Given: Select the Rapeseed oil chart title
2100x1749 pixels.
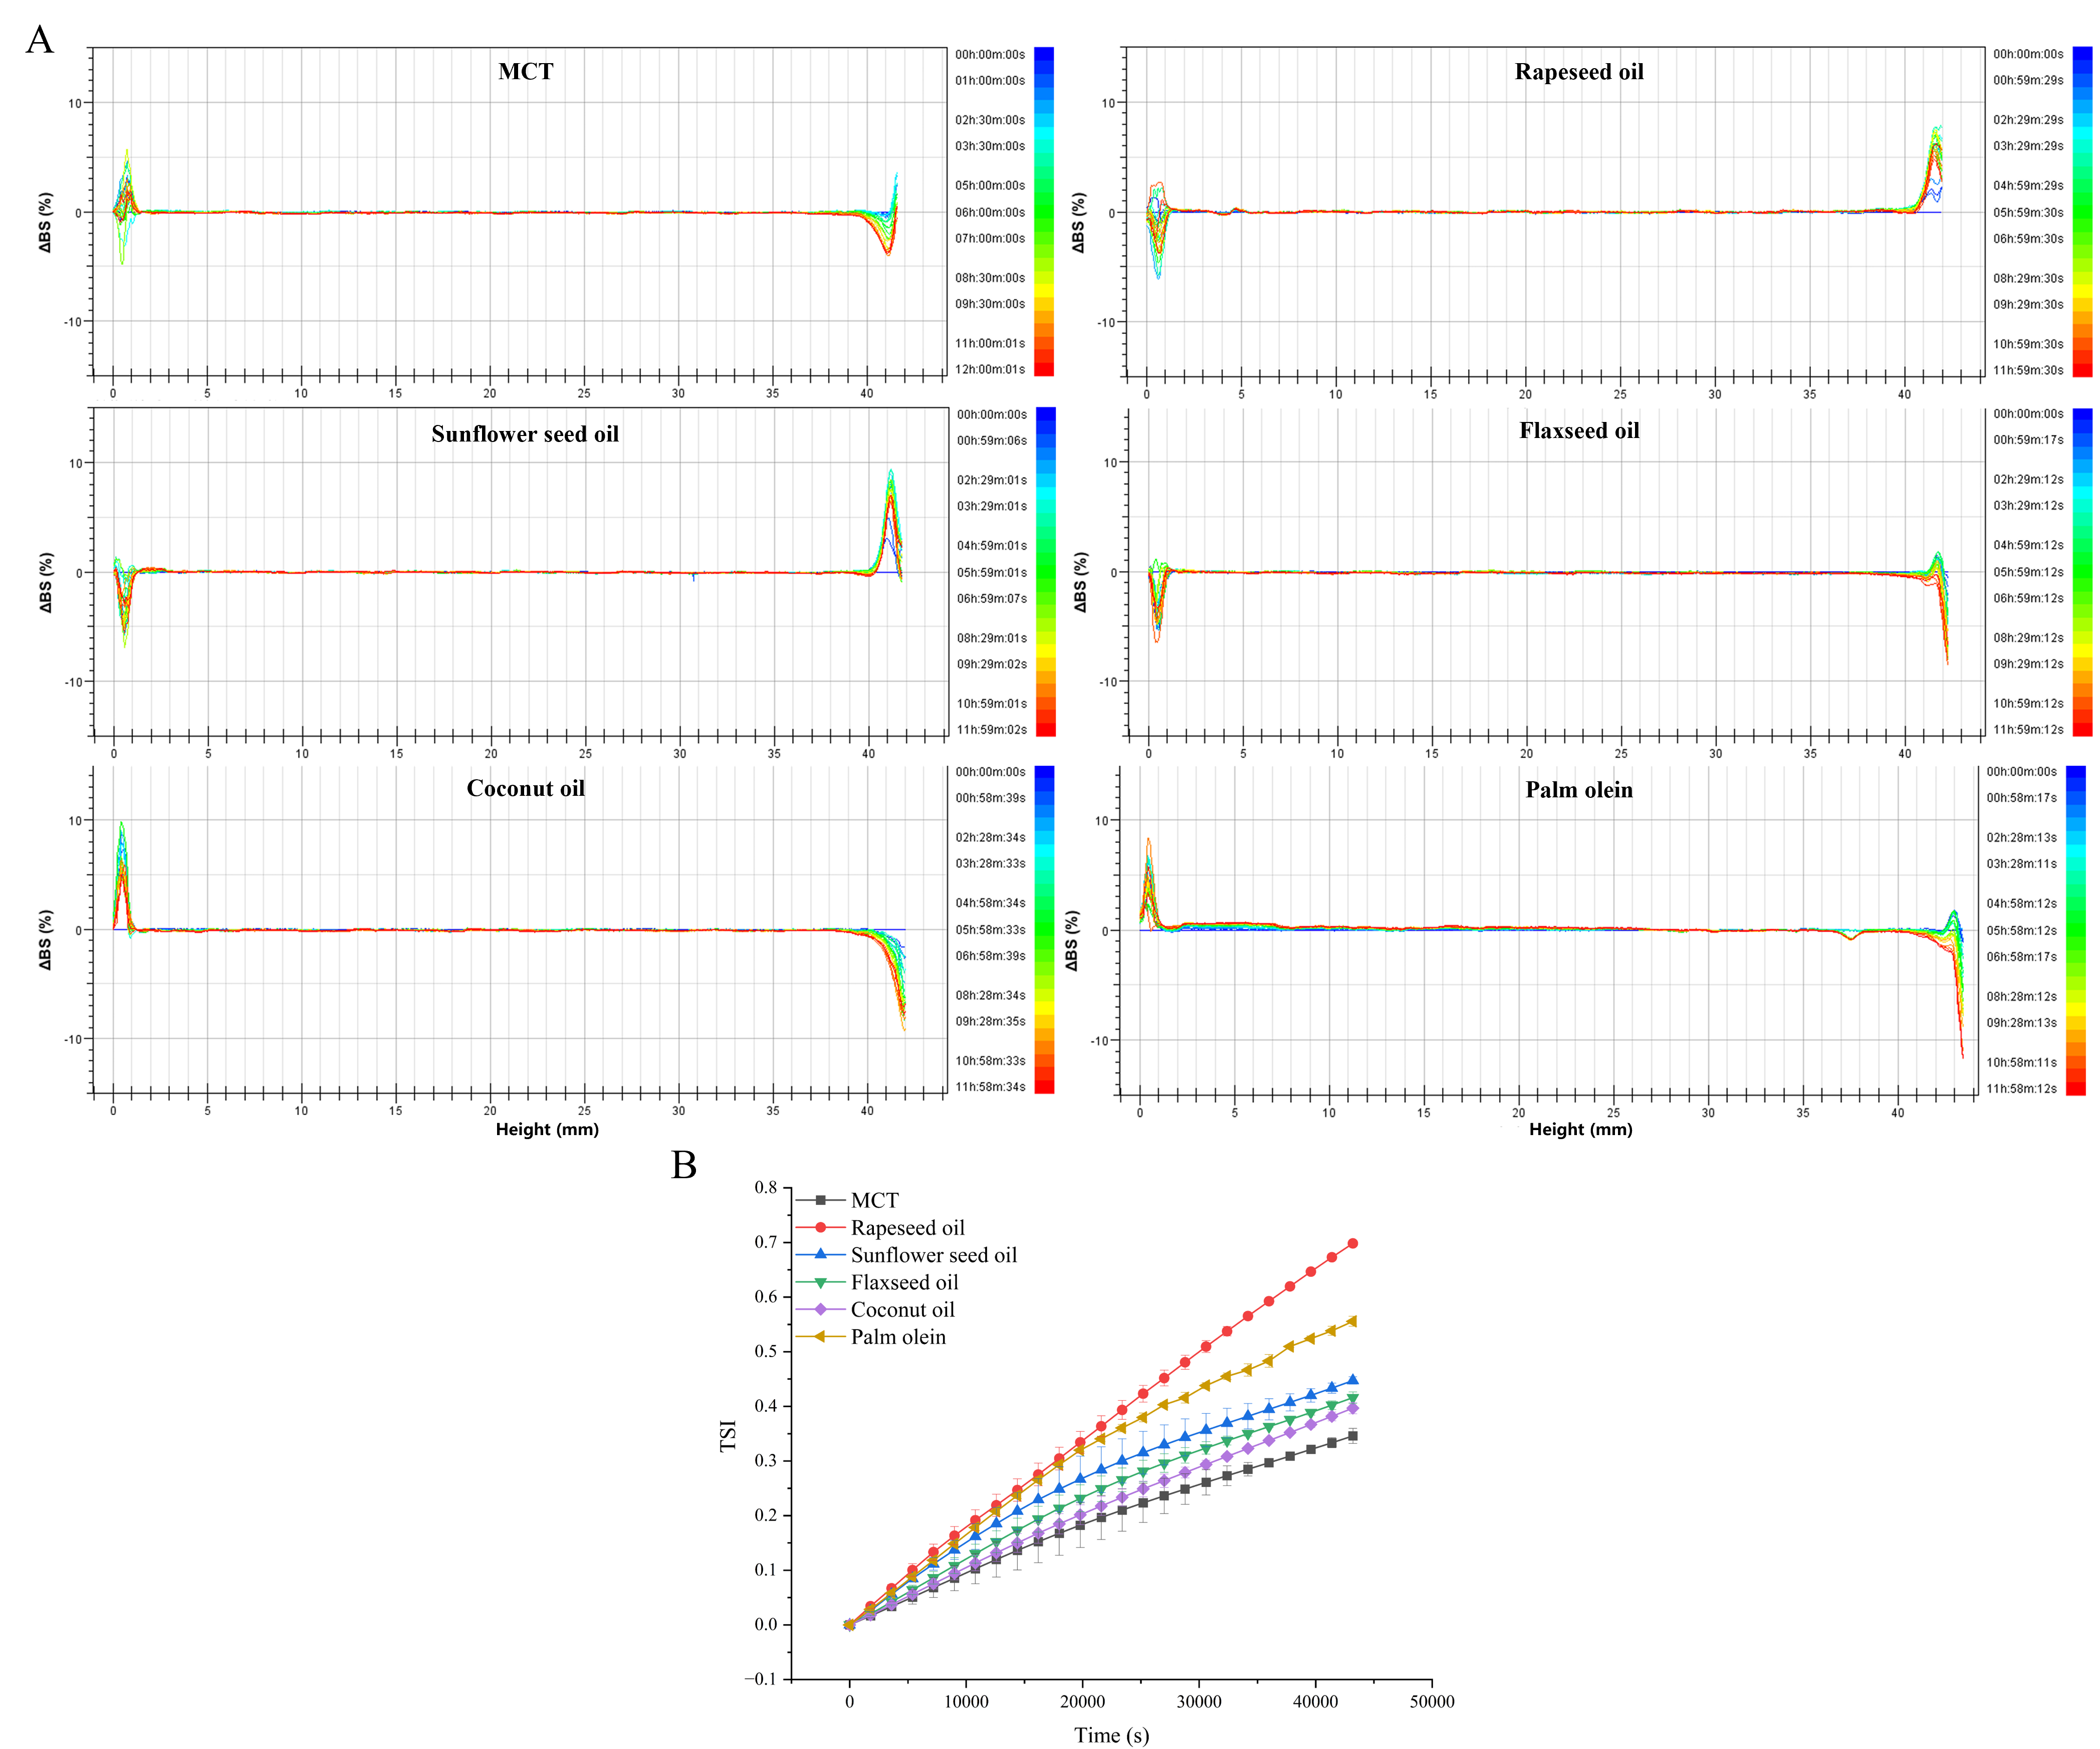Looking at the screenshot, I should [1579, 72].
